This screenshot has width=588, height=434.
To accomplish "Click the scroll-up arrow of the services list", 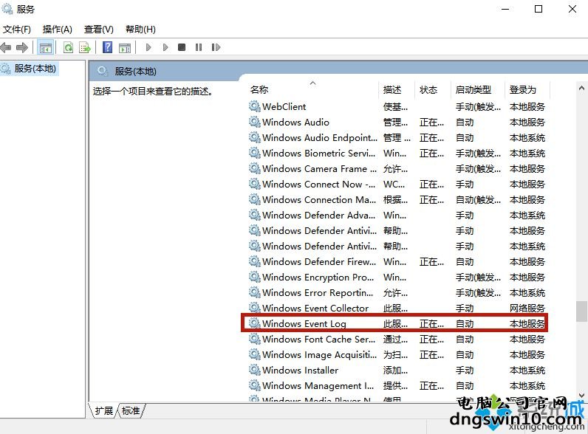I will tap(581, 89).
